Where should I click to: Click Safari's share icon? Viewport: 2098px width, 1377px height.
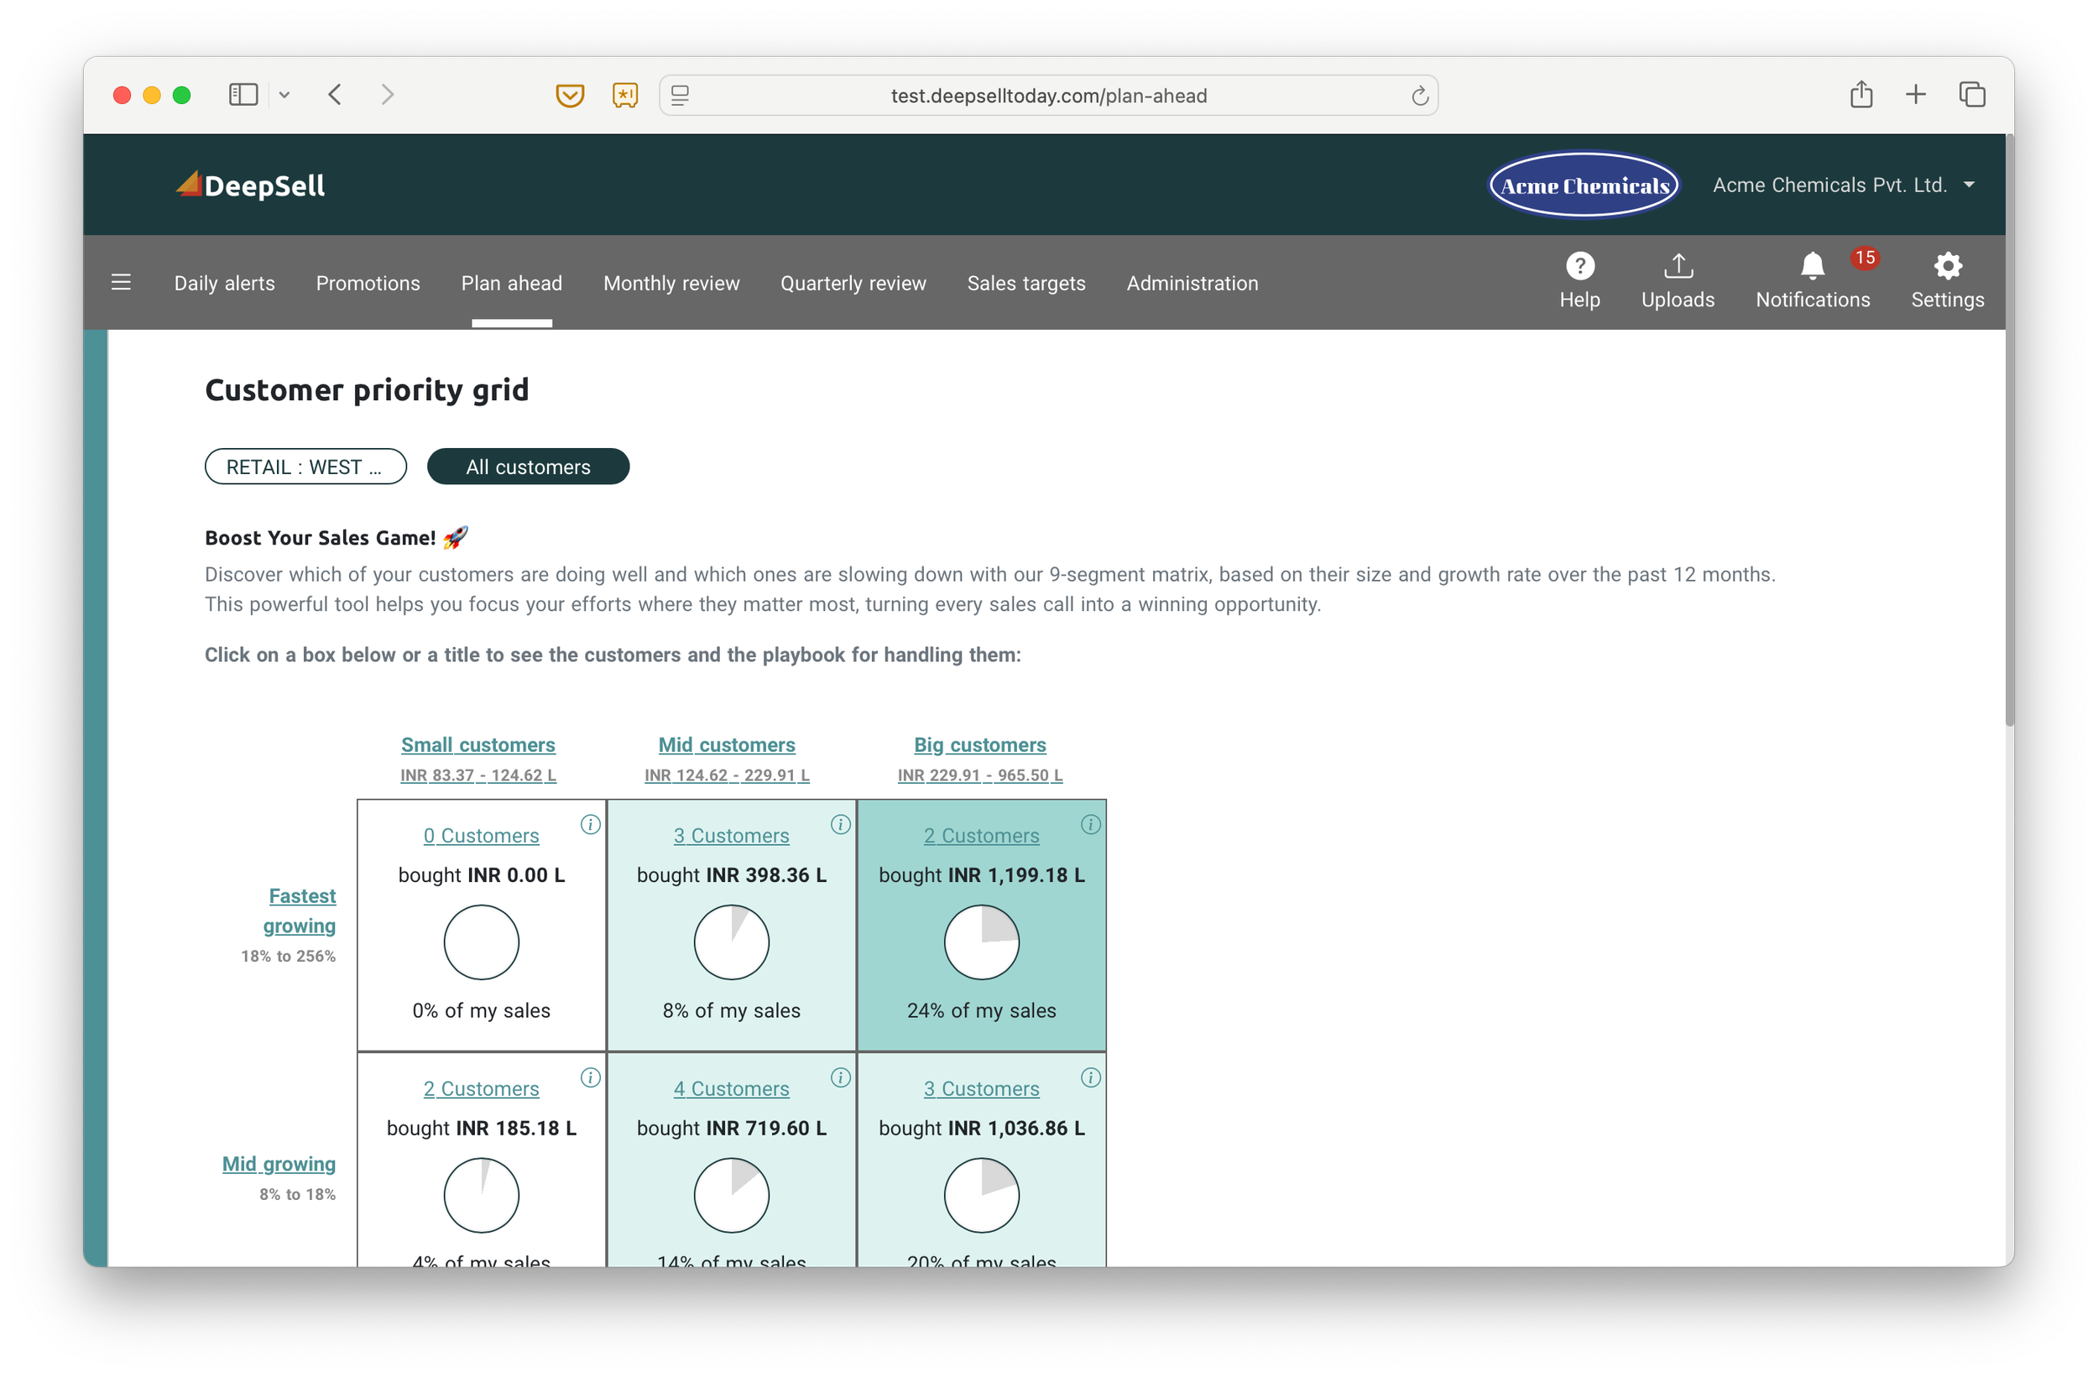point(1860,94)
